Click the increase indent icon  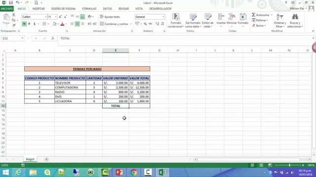tap(95, 24)
